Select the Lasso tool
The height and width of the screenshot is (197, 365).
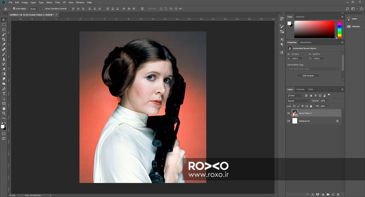point(4,30)
